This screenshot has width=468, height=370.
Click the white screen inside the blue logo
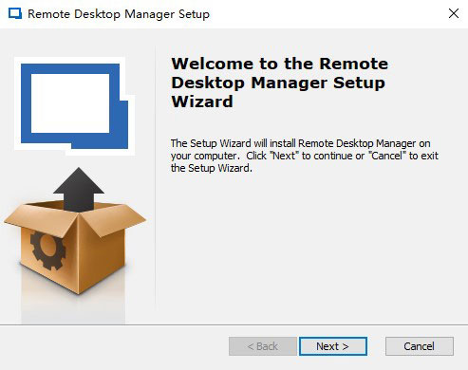point(70,103)
